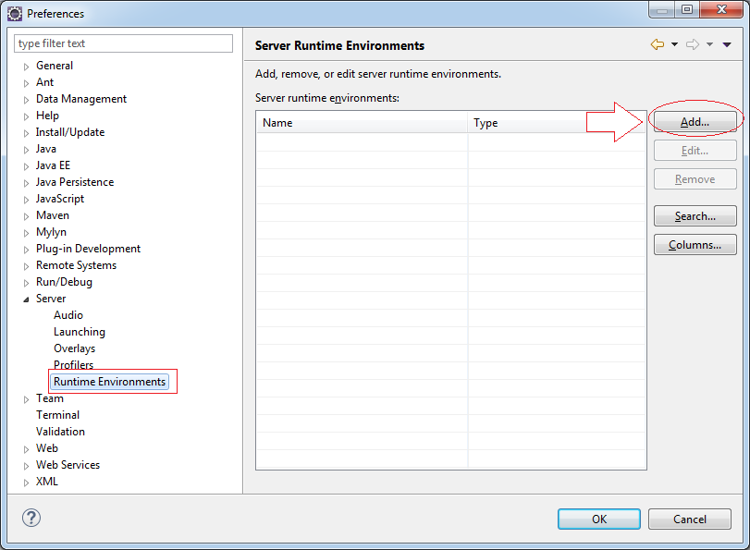
Task: Expand the Web tree node
Action: 26,449
